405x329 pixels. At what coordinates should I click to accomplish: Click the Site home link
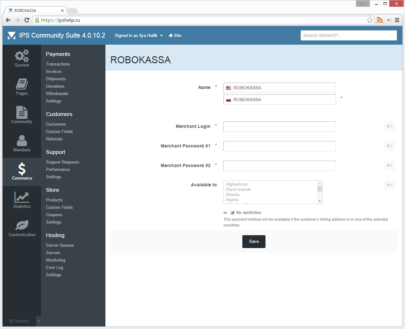(175, 35)
